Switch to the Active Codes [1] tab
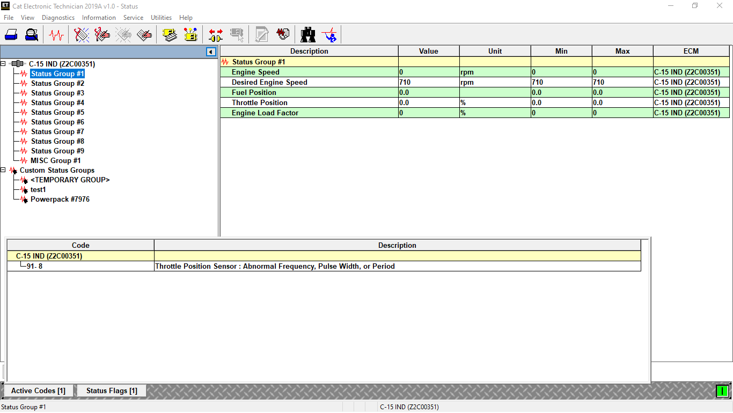Image resolution: width=733 pixels, height=413 pixels. click(38, 390)
